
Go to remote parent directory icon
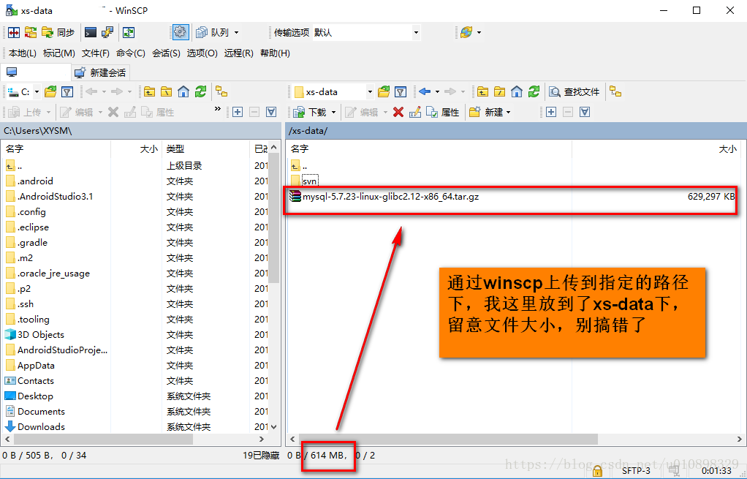(482, 91)
